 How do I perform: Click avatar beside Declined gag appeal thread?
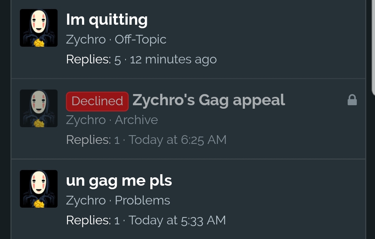click(x=39, y=108)
